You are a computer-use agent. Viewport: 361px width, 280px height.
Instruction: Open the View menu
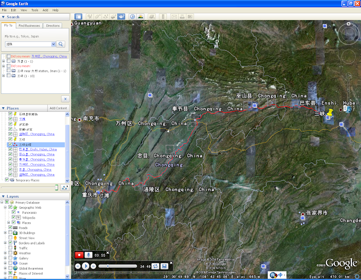point(23,10)
